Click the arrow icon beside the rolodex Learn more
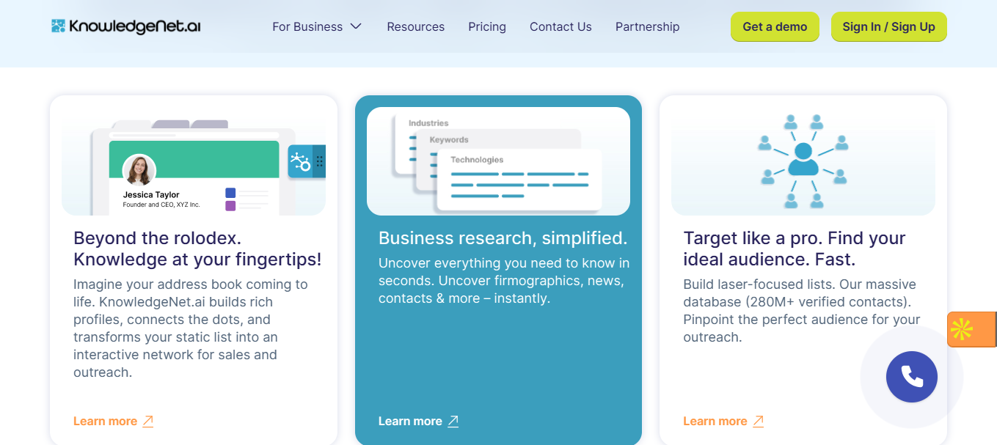The width and height of the screenshot is (997, 445). pos(148,421)
